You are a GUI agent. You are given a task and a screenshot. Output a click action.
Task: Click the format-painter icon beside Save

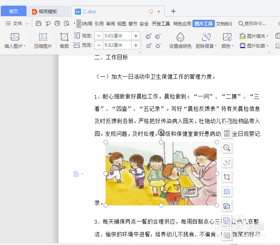pyautogui.click(x=48, y=23)
